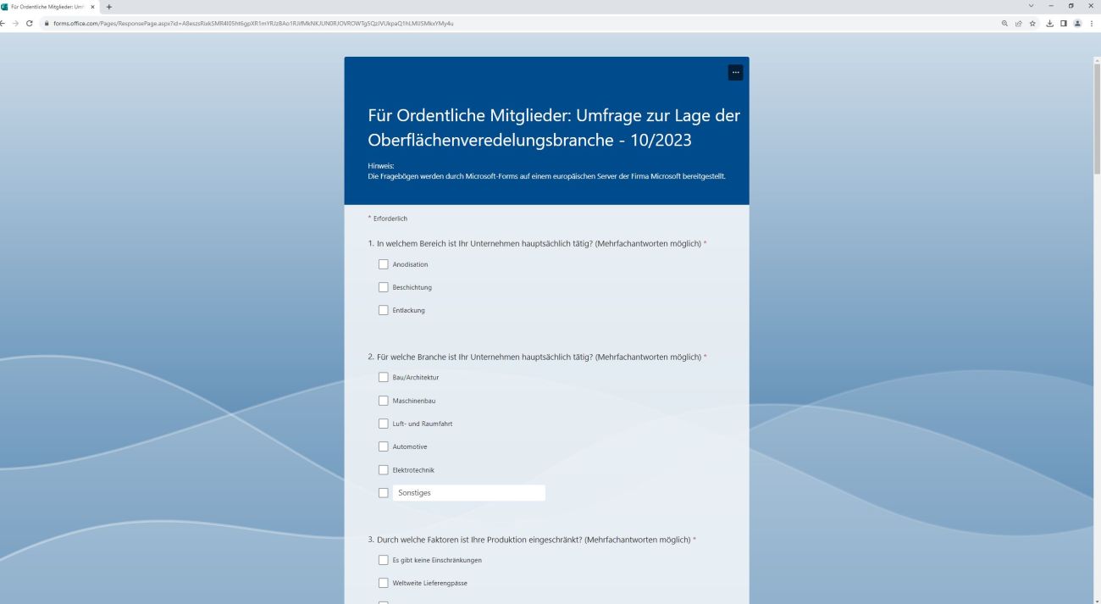Reload the page with the refresh icon
Screen dimensions: 1101x604
(x=30, y=23)
